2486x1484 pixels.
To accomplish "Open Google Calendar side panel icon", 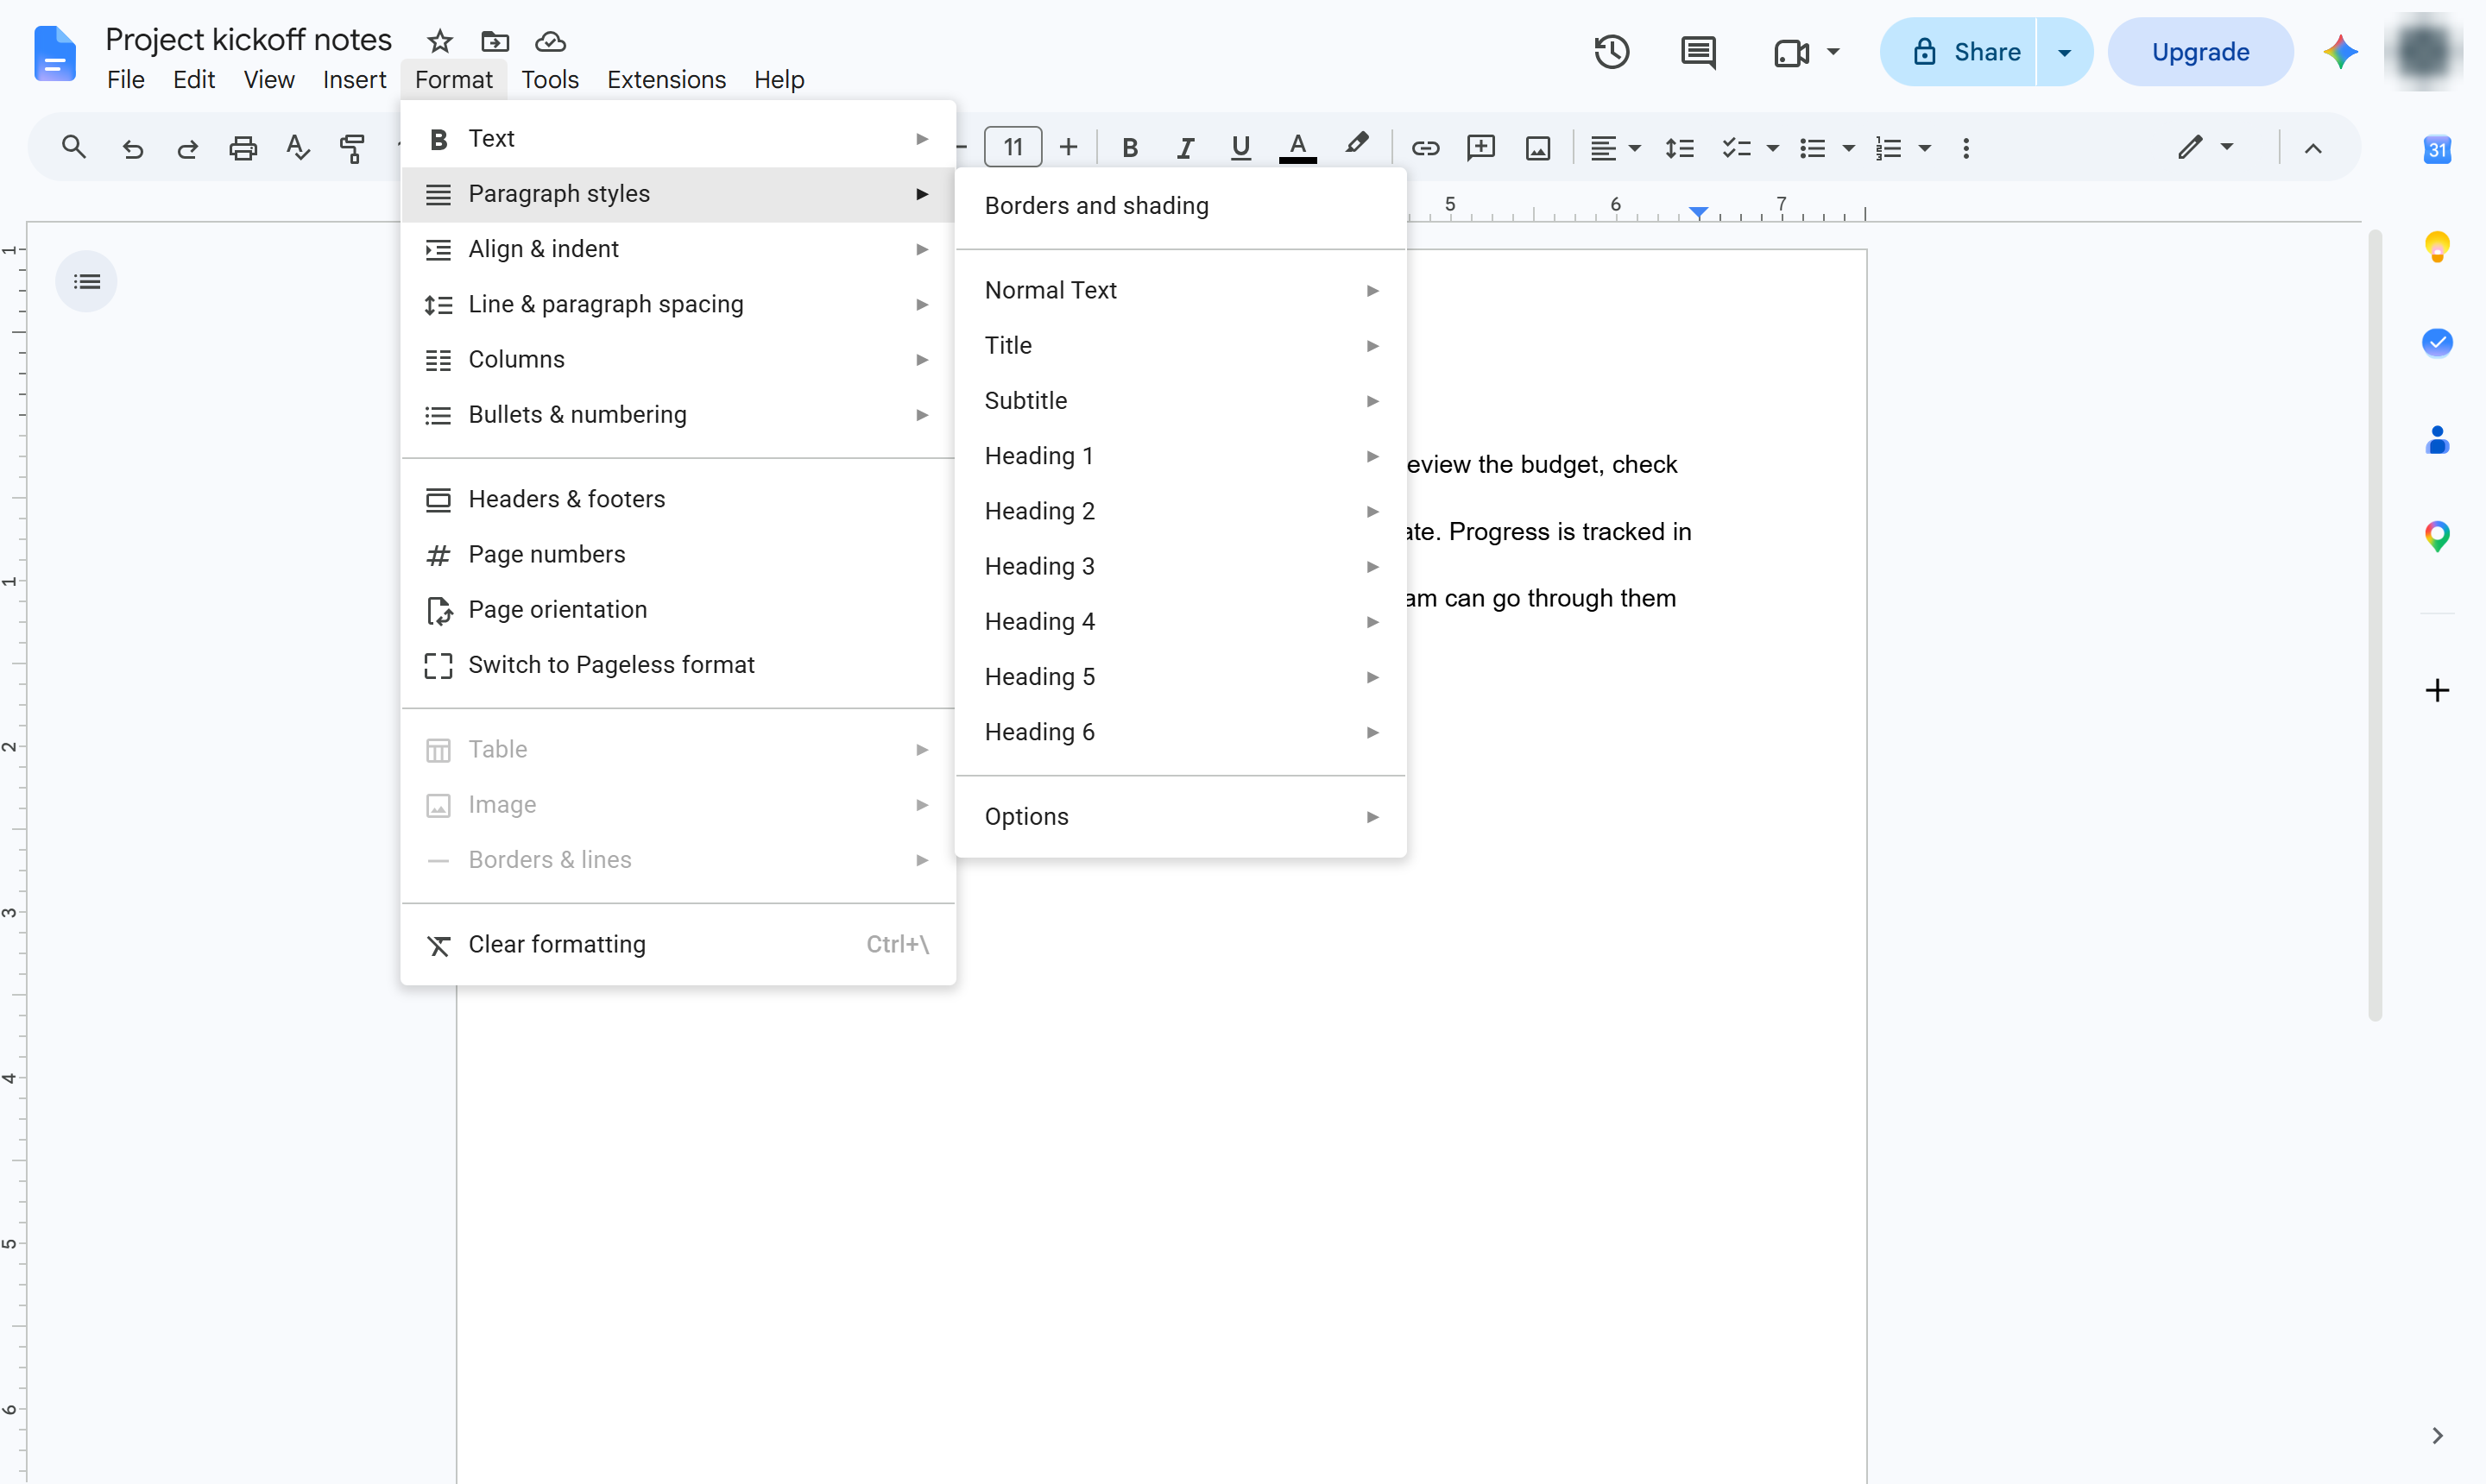I will click(x=2437, y=150).
